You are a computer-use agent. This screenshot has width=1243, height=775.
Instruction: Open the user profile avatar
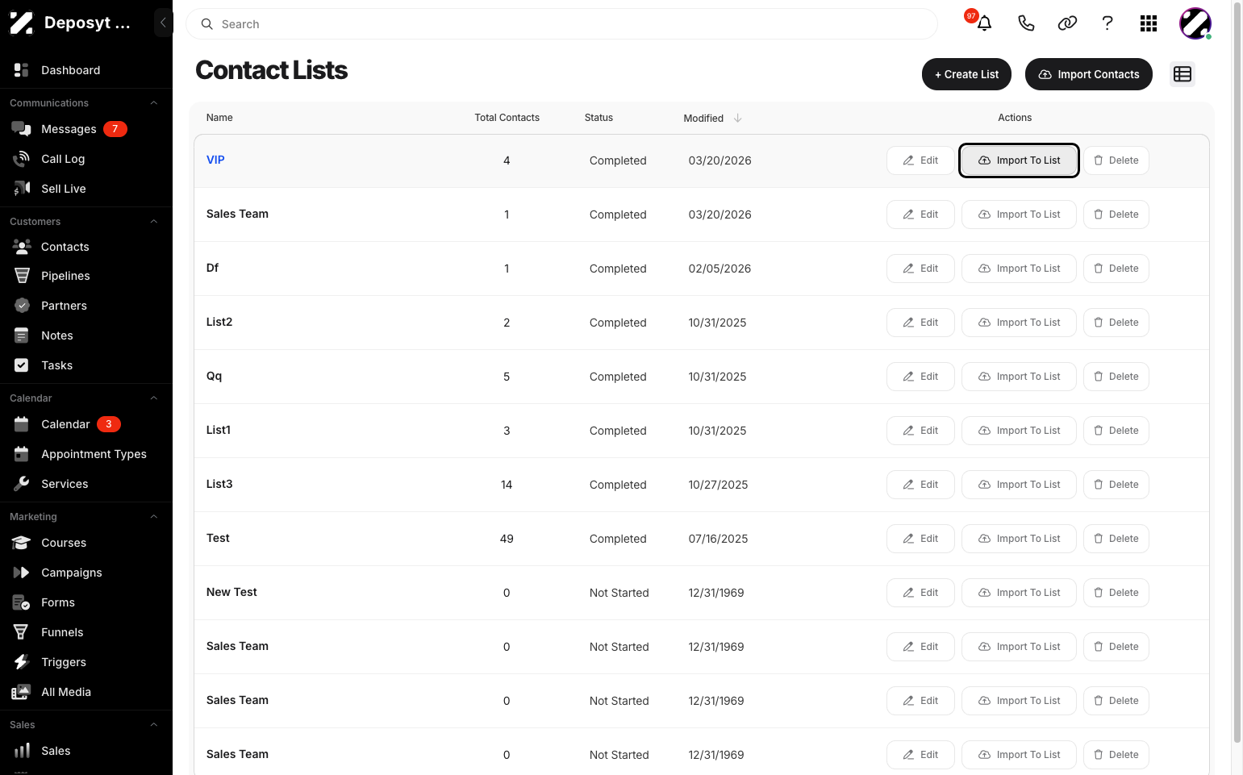tap(1195, 23)
